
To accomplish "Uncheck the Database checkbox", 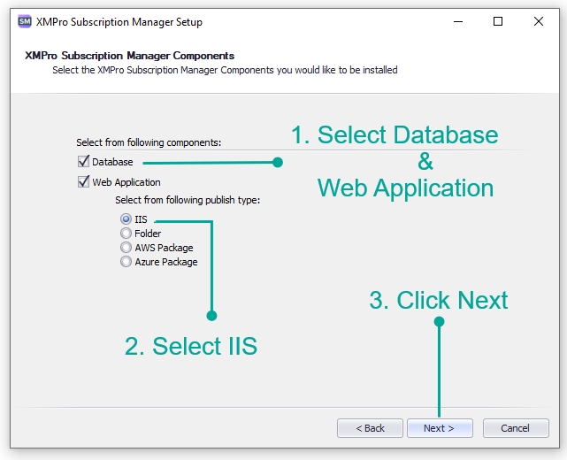I will pos(83,161).
